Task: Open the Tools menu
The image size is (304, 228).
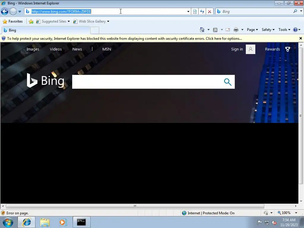Action: pyautogui.click(x=284, y=30)
